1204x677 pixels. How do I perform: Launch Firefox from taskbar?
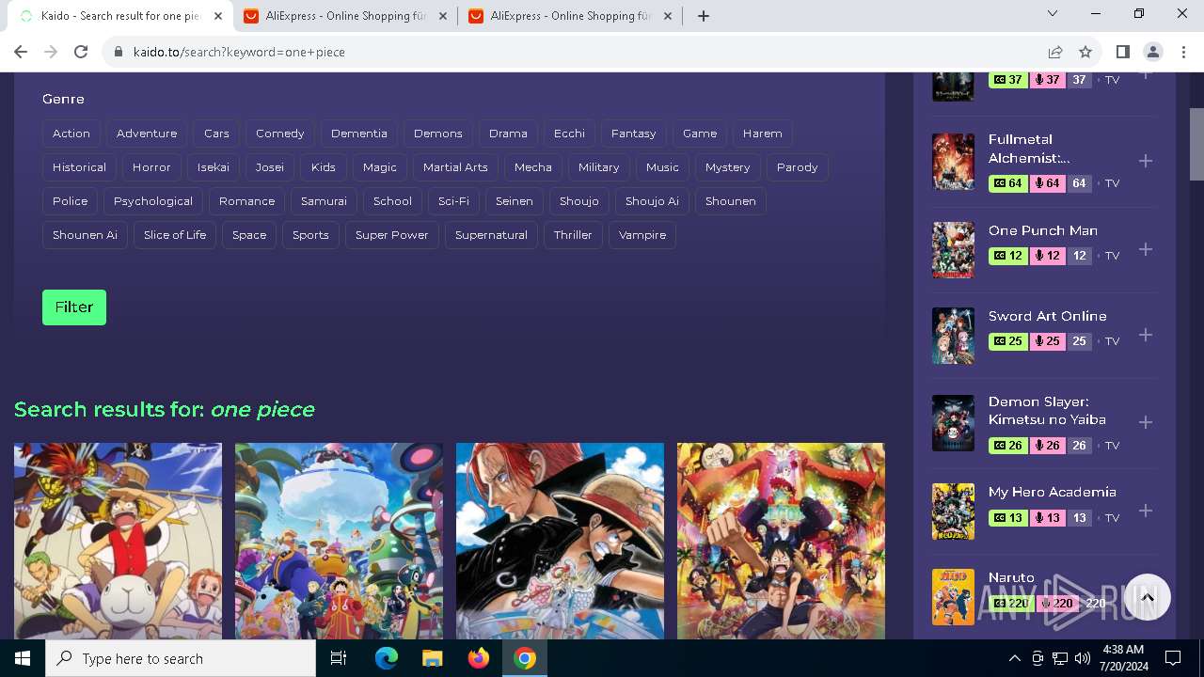478,658
